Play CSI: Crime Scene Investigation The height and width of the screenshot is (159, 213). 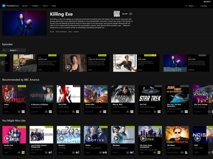pos(143,138)
